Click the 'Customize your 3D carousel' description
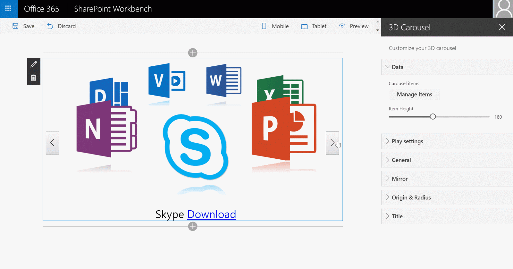The width and height of the screenshot is (513, 269). (422, 48)
